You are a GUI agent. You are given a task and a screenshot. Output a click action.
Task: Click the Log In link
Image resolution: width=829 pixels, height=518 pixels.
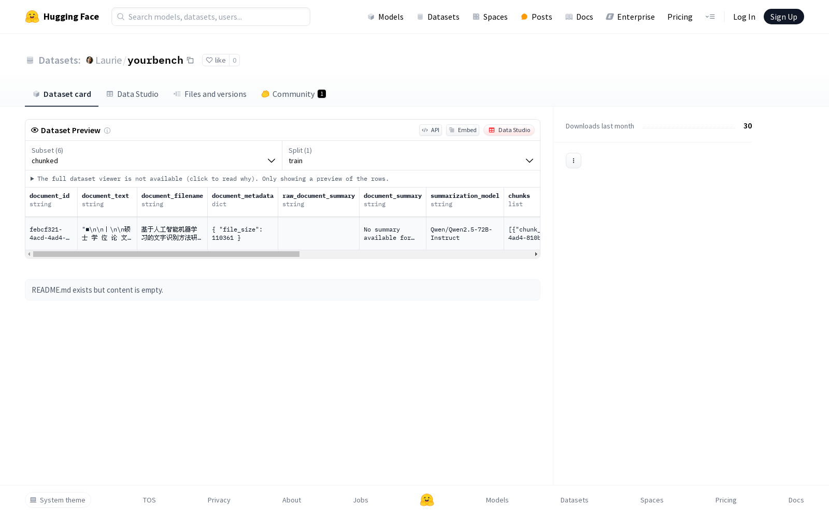[x=744, y=17]
